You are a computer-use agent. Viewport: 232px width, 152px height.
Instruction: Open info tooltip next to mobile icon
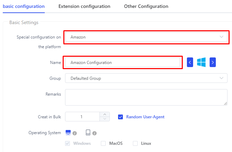tap(94, 133)
